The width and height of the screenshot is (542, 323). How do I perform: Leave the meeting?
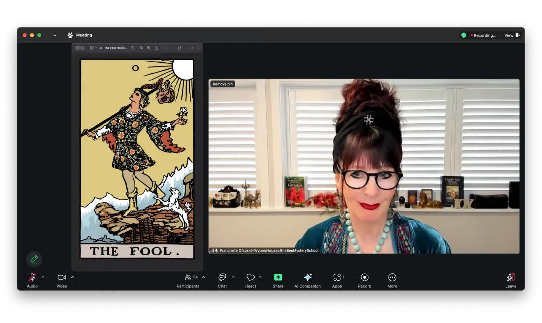coord(510,278)
